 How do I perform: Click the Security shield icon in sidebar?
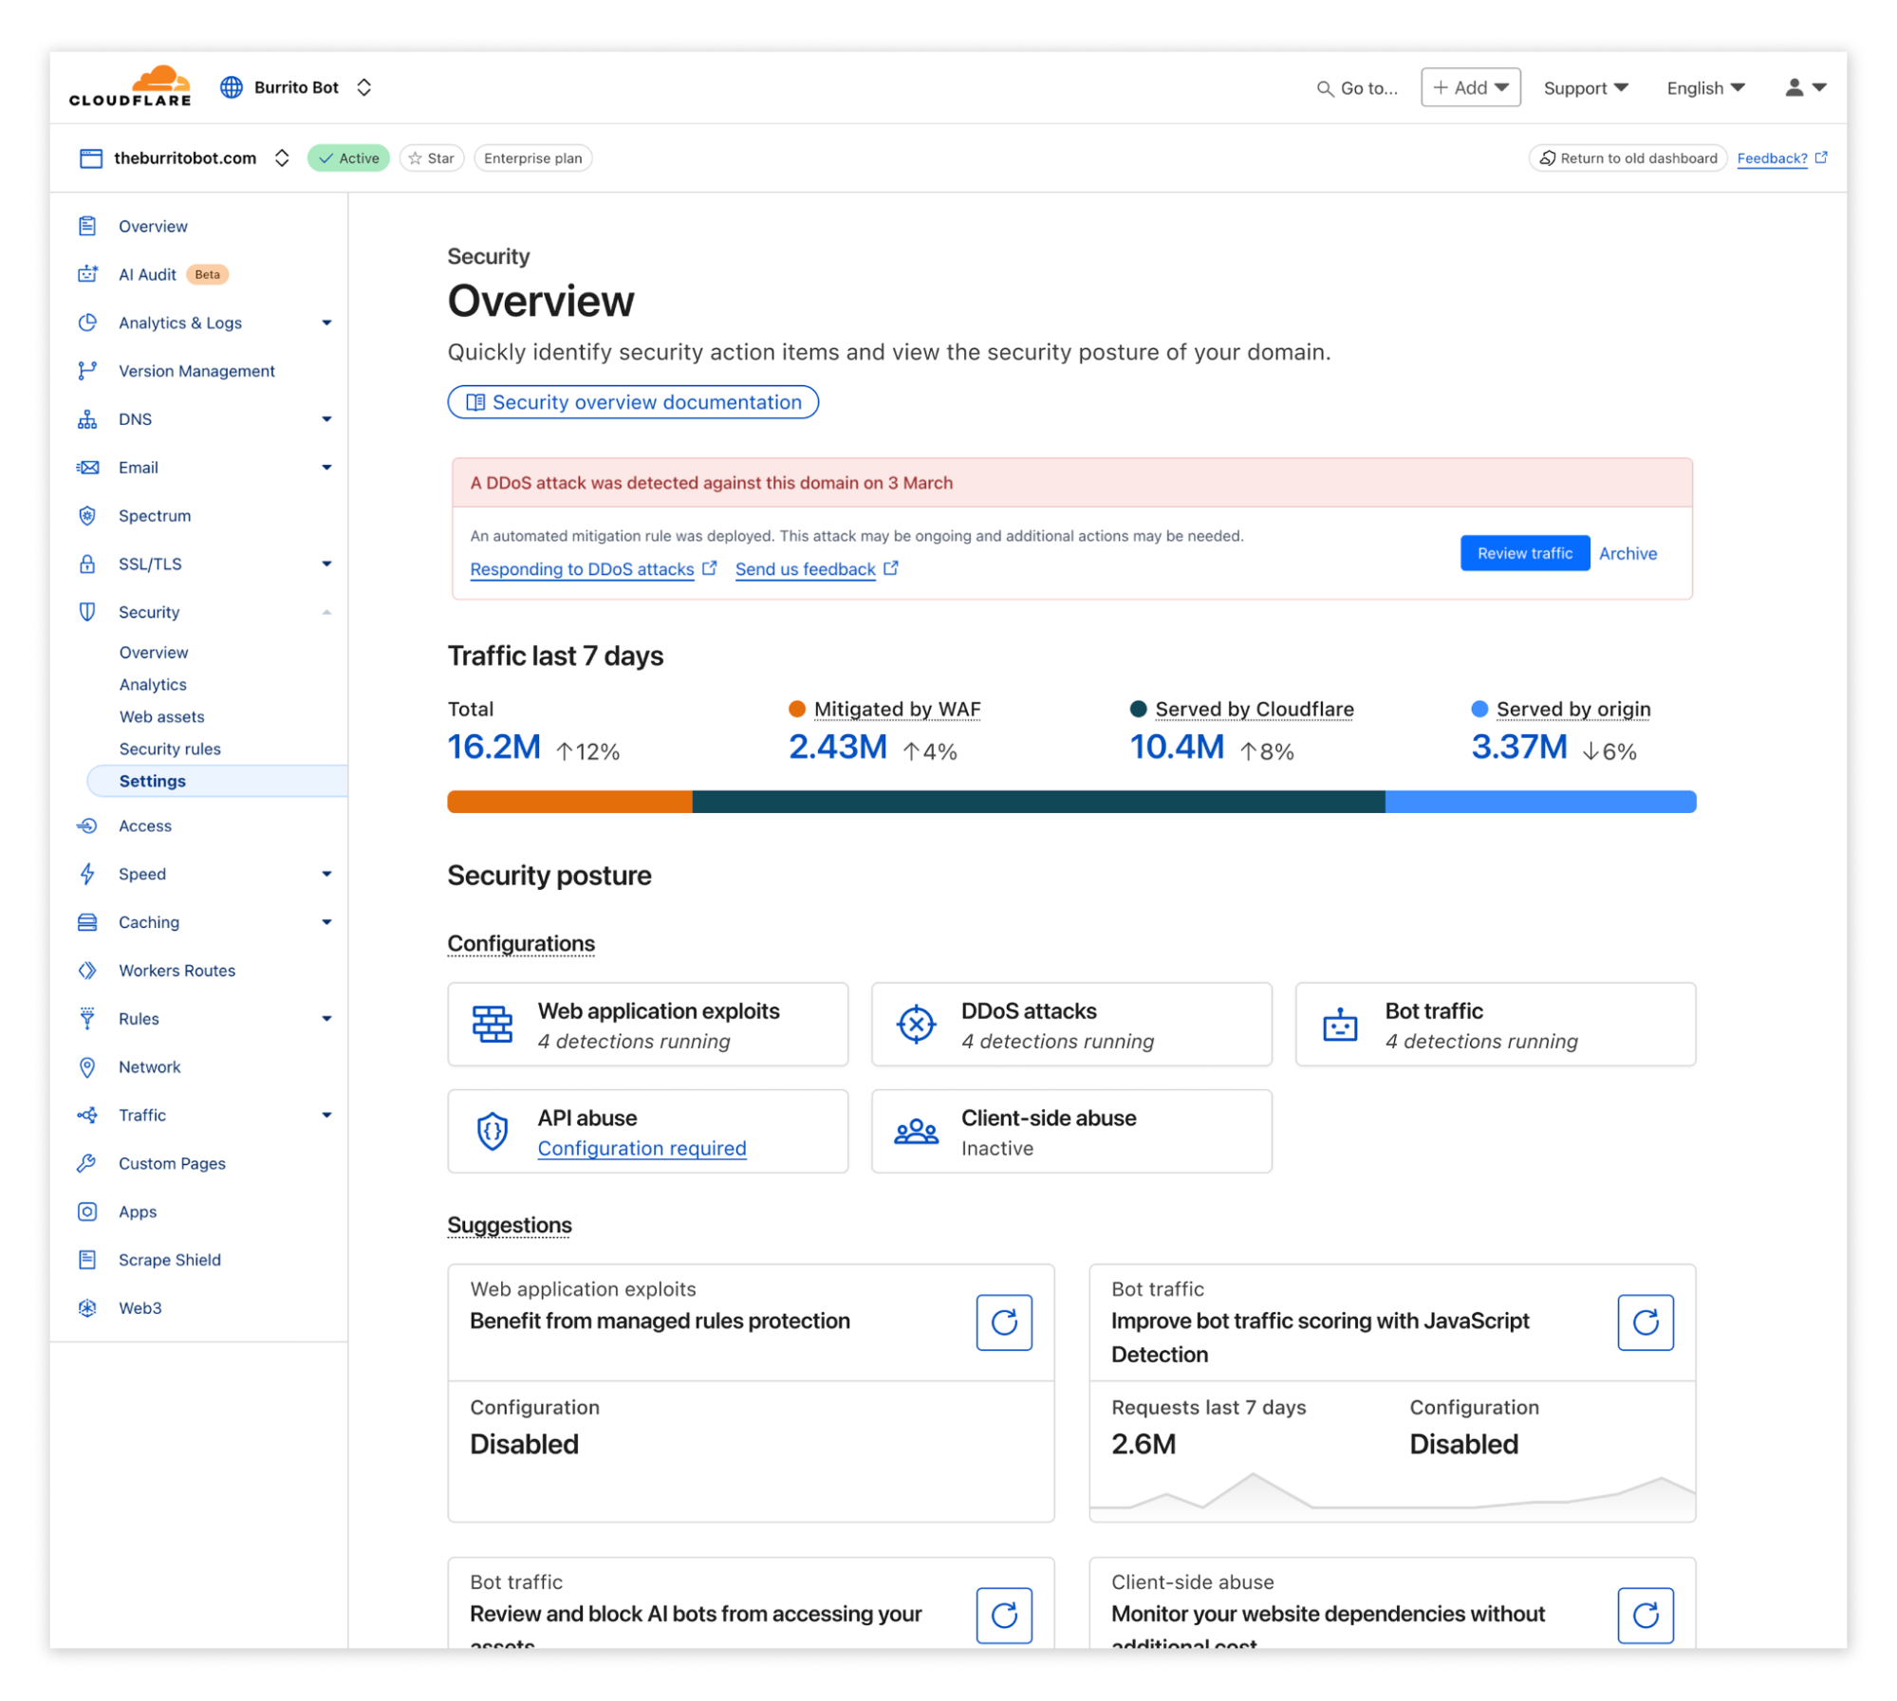point(87,613)
